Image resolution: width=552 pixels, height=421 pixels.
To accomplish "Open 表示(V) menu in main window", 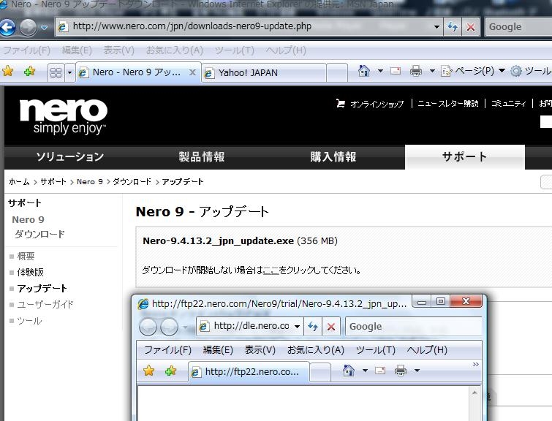I will 119,50.
